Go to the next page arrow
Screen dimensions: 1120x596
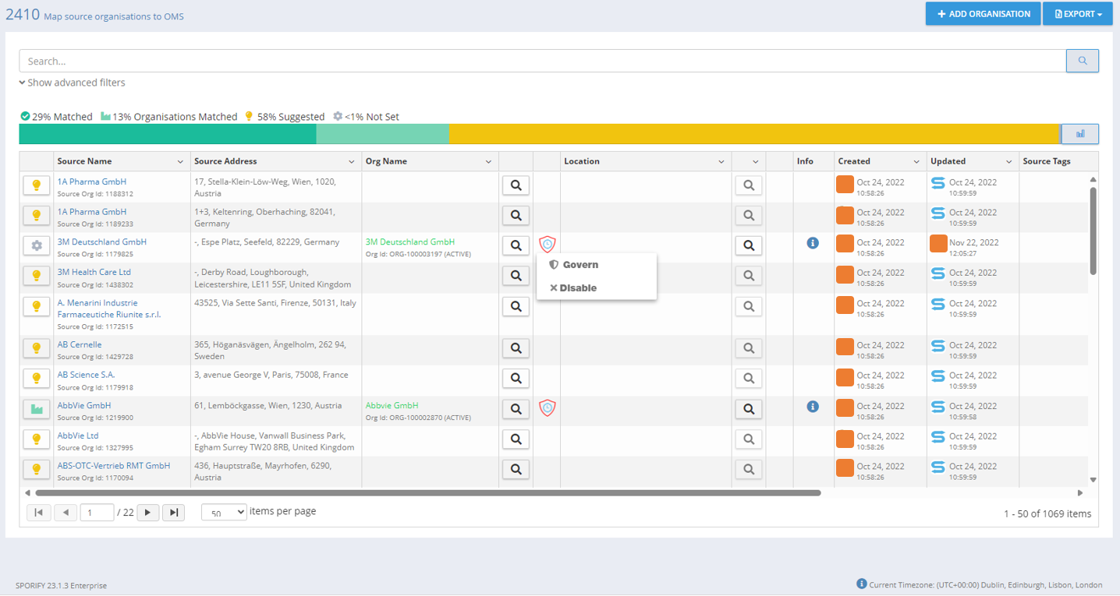pyautogui.click(x=147, y=513)
